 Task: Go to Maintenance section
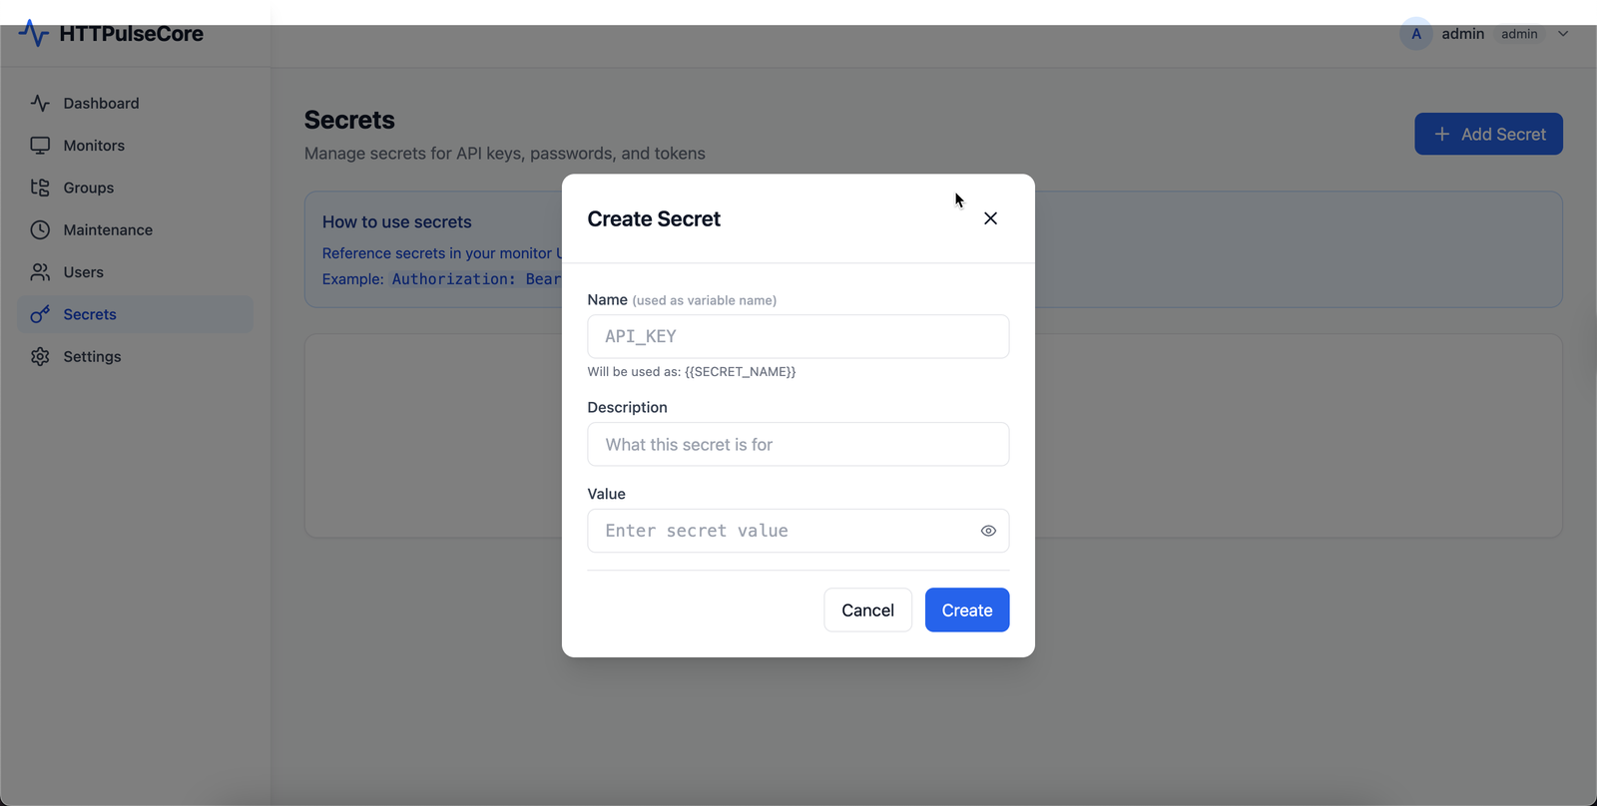click(x=108, y=229)
